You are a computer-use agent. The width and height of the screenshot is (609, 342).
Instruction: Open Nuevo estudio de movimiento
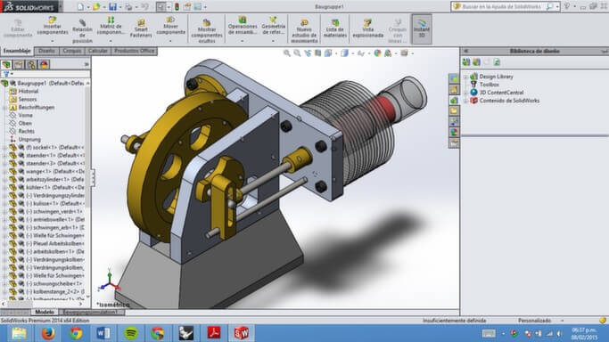click(304, 31)
